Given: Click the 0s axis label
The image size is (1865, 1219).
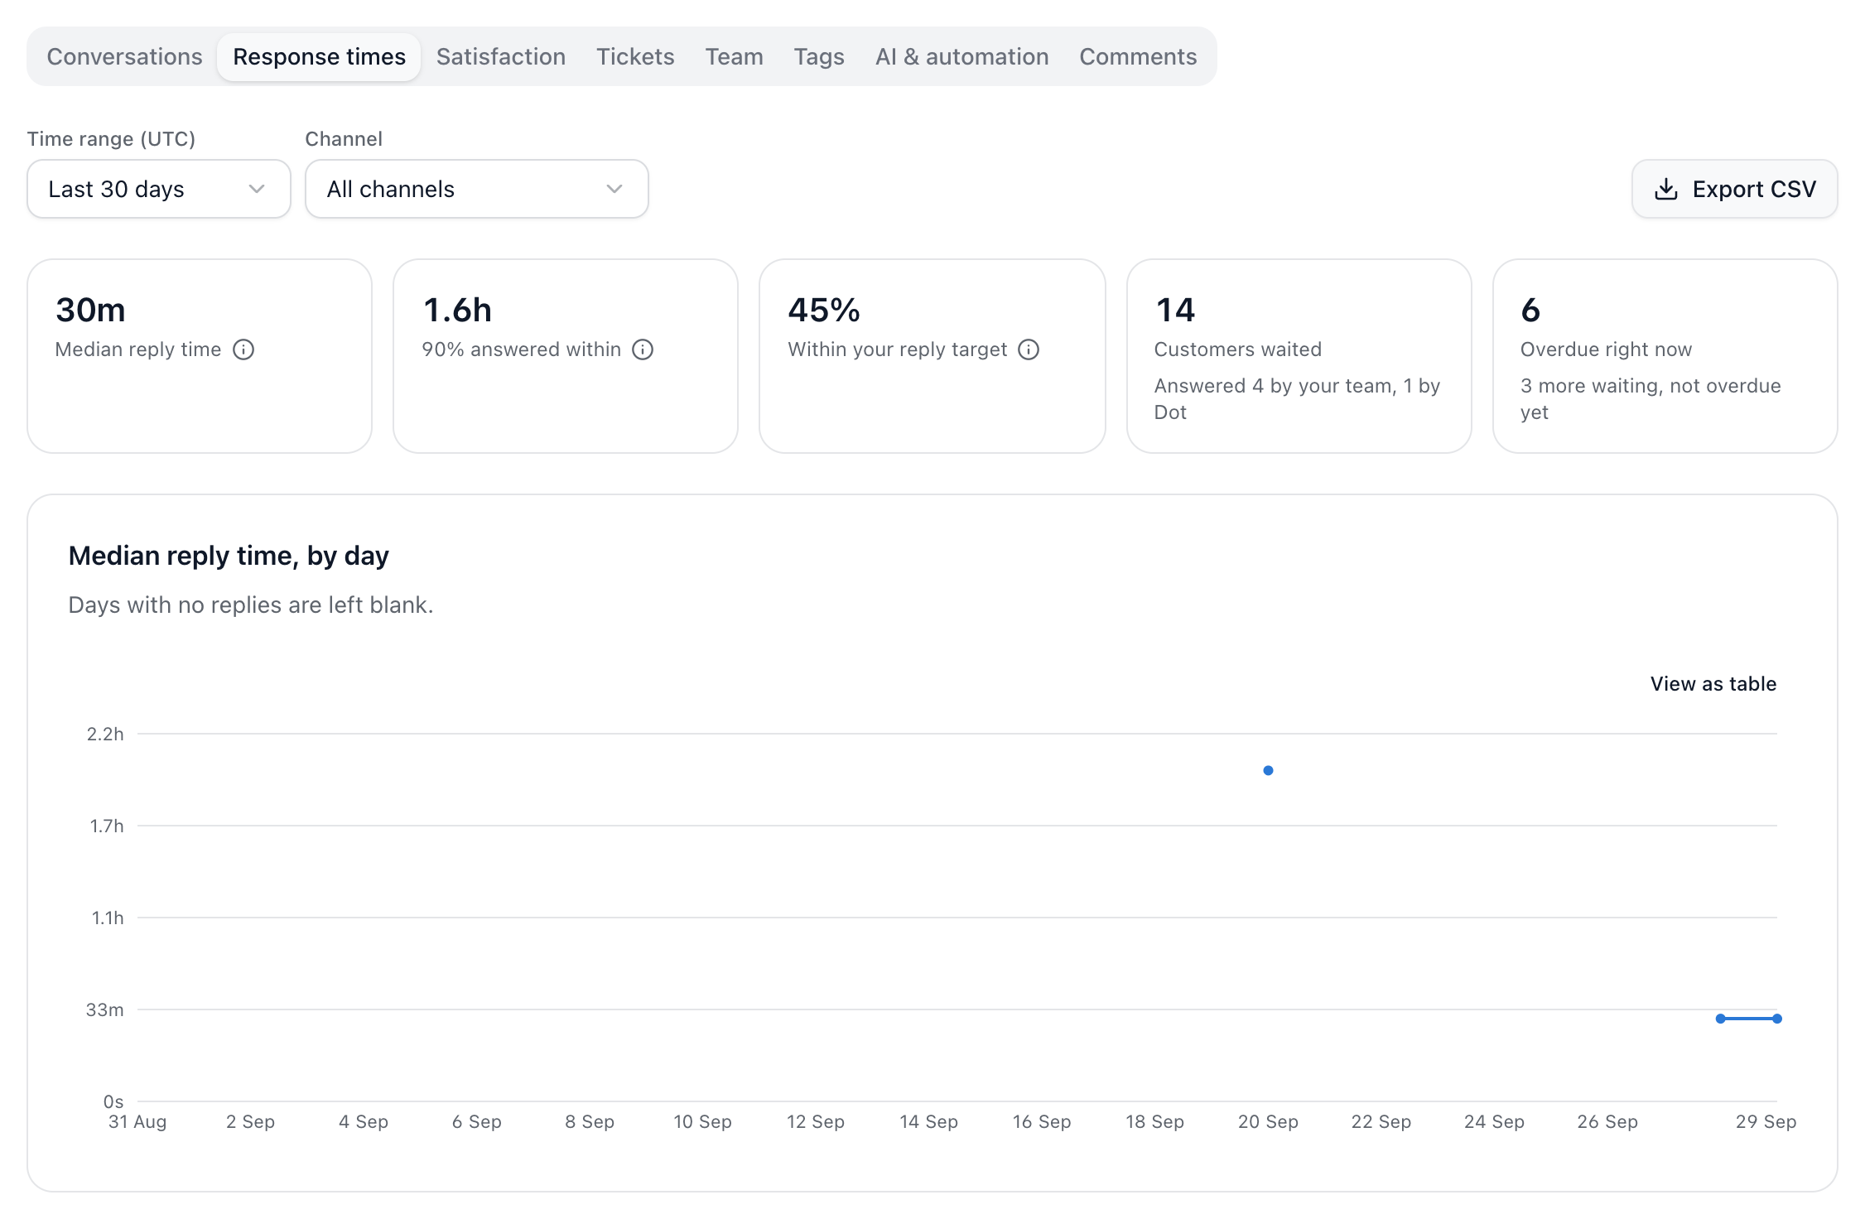Looking at the screenshot, I should [x=113, y=1101].
